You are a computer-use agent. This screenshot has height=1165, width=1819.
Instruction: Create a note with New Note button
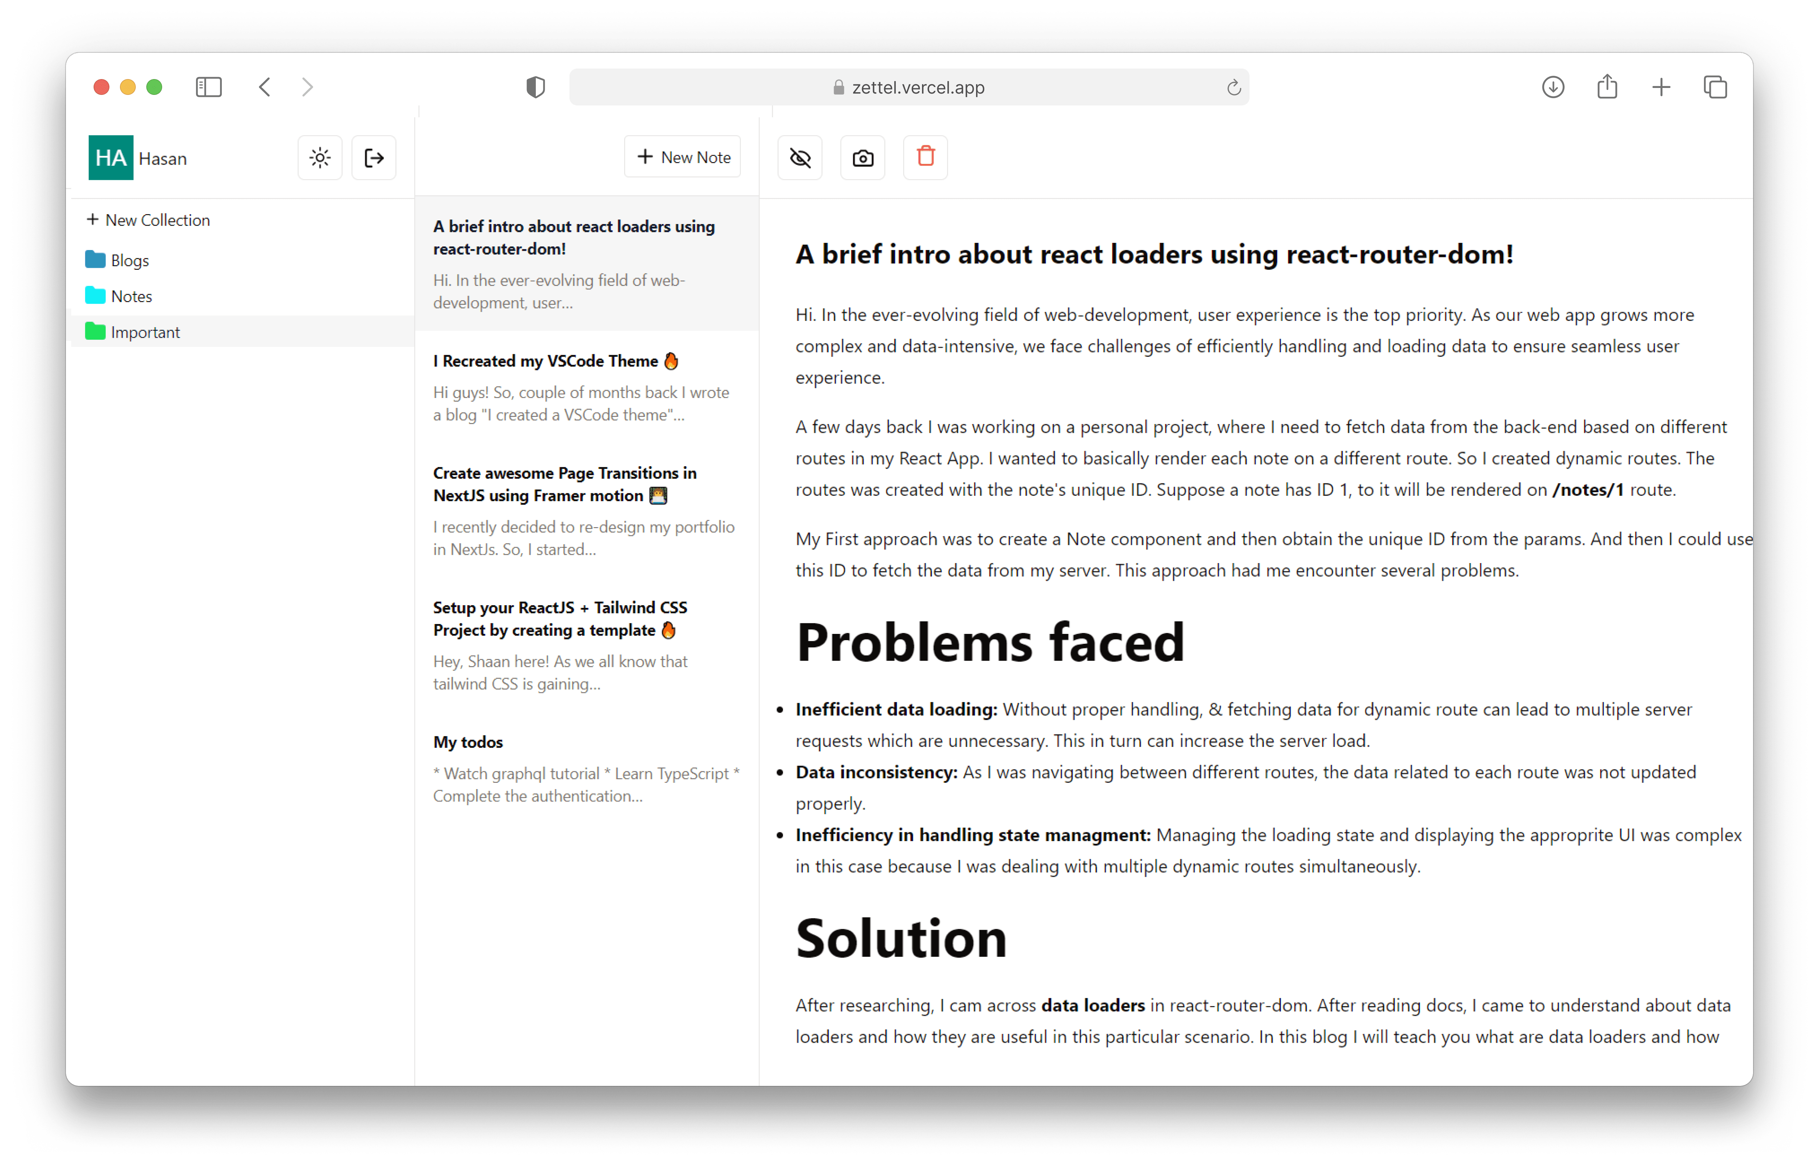tap(682, 156)
